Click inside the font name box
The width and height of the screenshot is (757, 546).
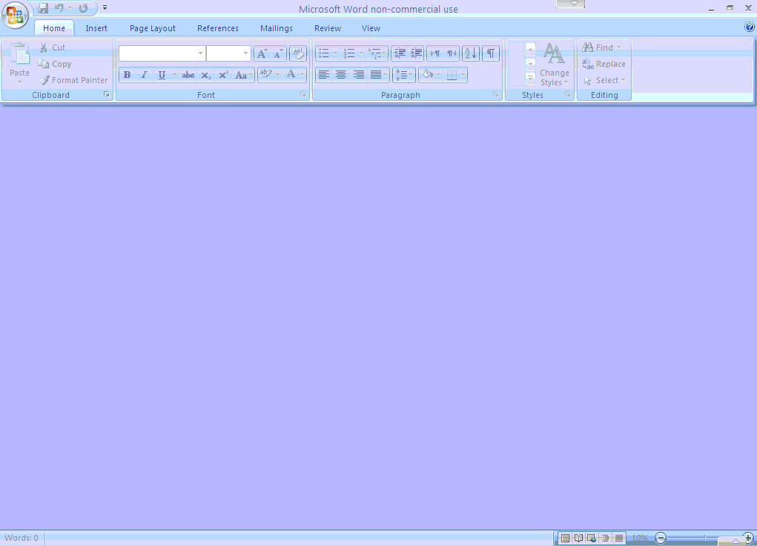point(158,53)
